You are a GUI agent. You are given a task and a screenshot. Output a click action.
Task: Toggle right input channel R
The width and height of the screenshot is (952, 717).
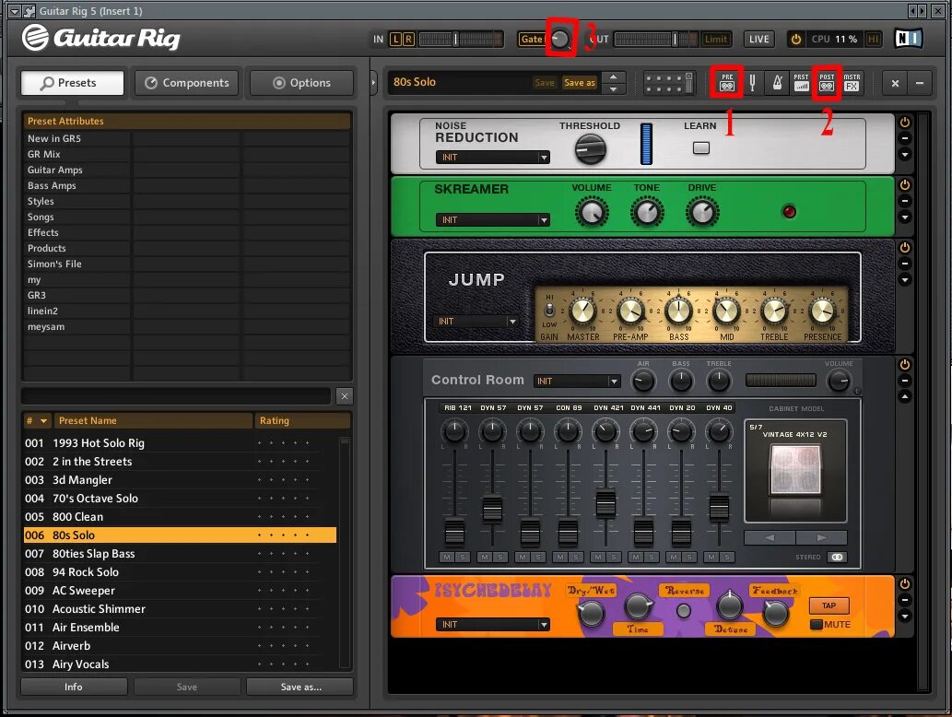coord(408,39)
